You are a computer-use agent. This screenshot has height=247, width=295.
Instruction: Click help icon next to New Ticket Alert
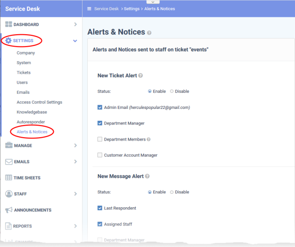[141, 76]
